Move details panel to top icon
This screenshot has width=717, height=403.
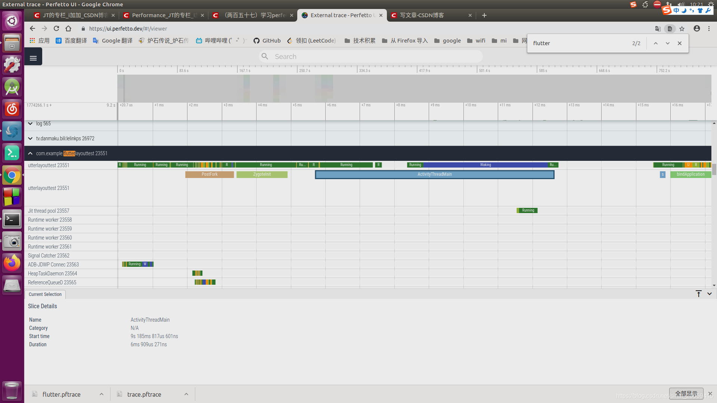click(x=698, y=294)
